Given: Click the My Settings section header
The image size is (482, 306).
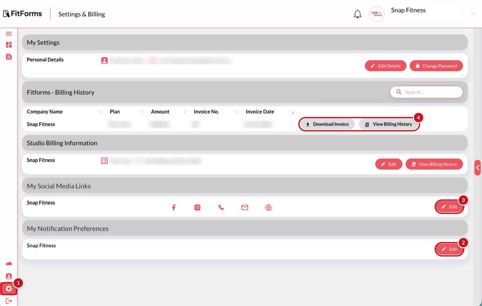Looking at the screenshot, I should 245,42.
